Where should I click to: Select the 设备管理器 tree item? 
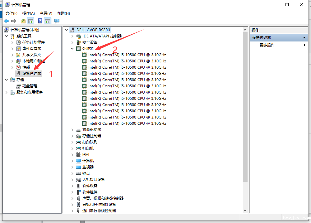tap(29, 73)
